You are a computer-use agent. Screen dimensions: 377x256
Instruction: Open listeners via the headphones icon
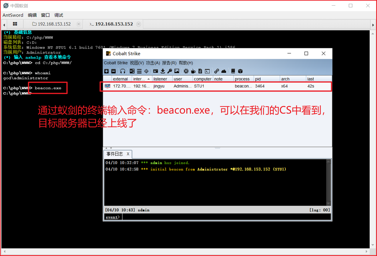[123, 71]
